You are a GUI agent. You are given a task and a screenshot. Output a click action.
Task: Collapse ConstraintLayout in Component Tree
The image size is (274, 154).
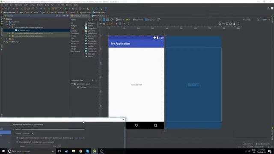click(72, 84)
